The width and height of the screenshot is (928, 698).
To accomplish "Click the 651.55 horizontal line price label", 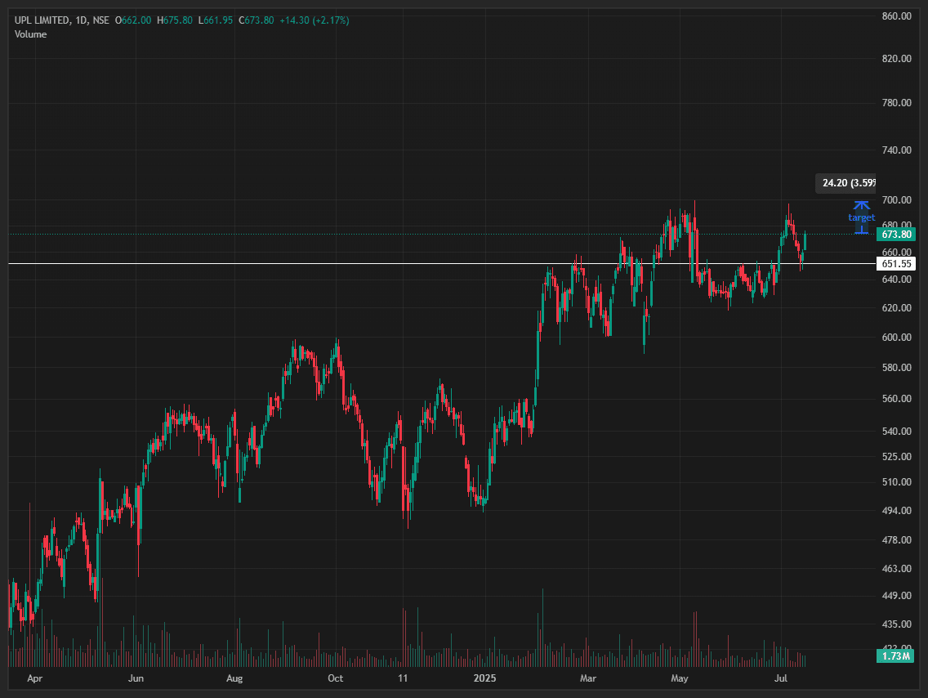I will point(896,263).
